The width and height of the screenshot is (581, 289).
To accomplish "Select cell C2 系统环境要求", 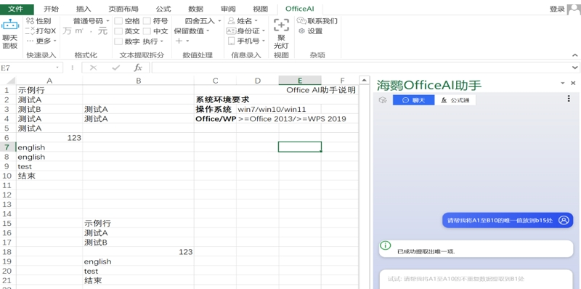I will 215,99.
